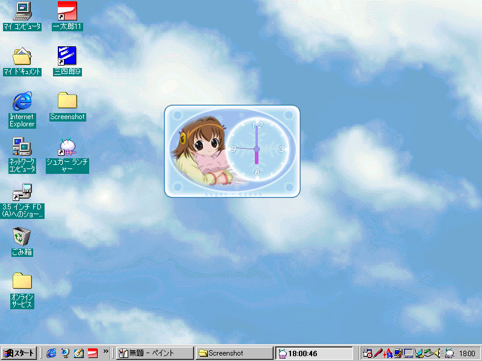This screenshot has width=482, height=361.
Task: Click the red pen tray icon
Action: point(378,353)
